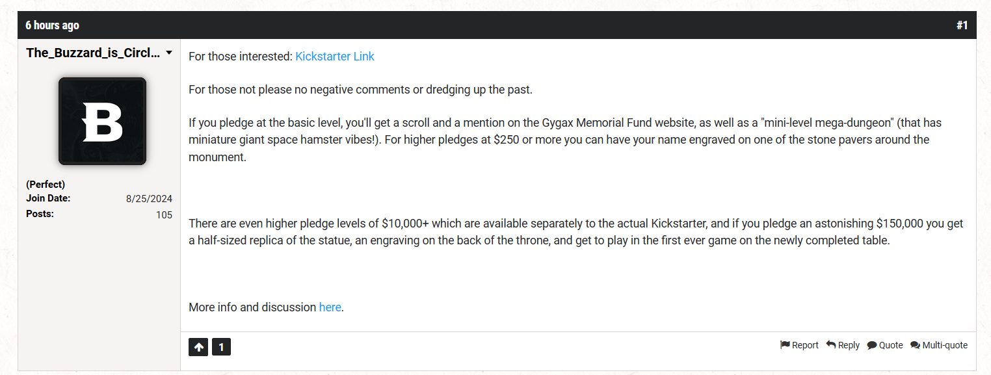Toggle Multi-quote text for this post
The height and width of the screenshot is (375, 991).
click(x=945, y=345)
